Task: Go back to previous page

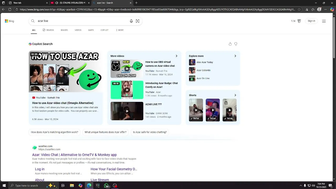Action: tap(3, 9)
